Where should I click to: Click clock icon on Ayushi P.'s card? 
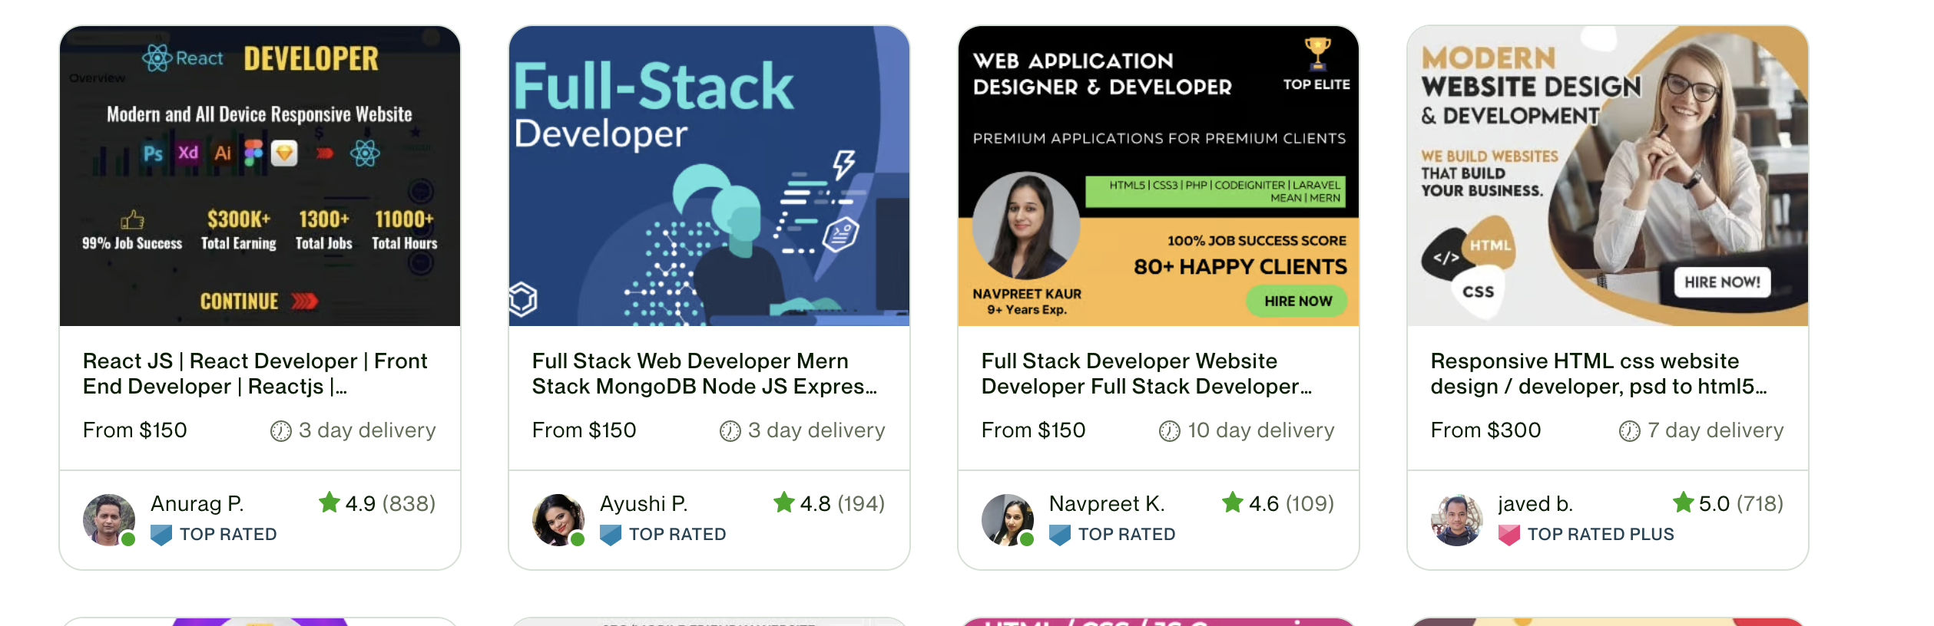[730, 431]
